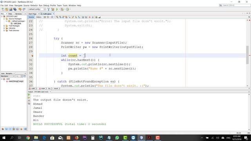This screenshot has width=251, height=141.
Task: Click the Search field in the title area
Action: coord(235,5)
